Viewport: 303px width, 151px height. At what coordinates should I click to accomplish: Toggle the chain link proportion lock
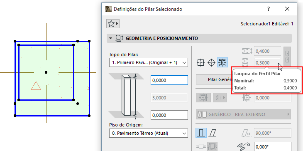coord(287,56)
